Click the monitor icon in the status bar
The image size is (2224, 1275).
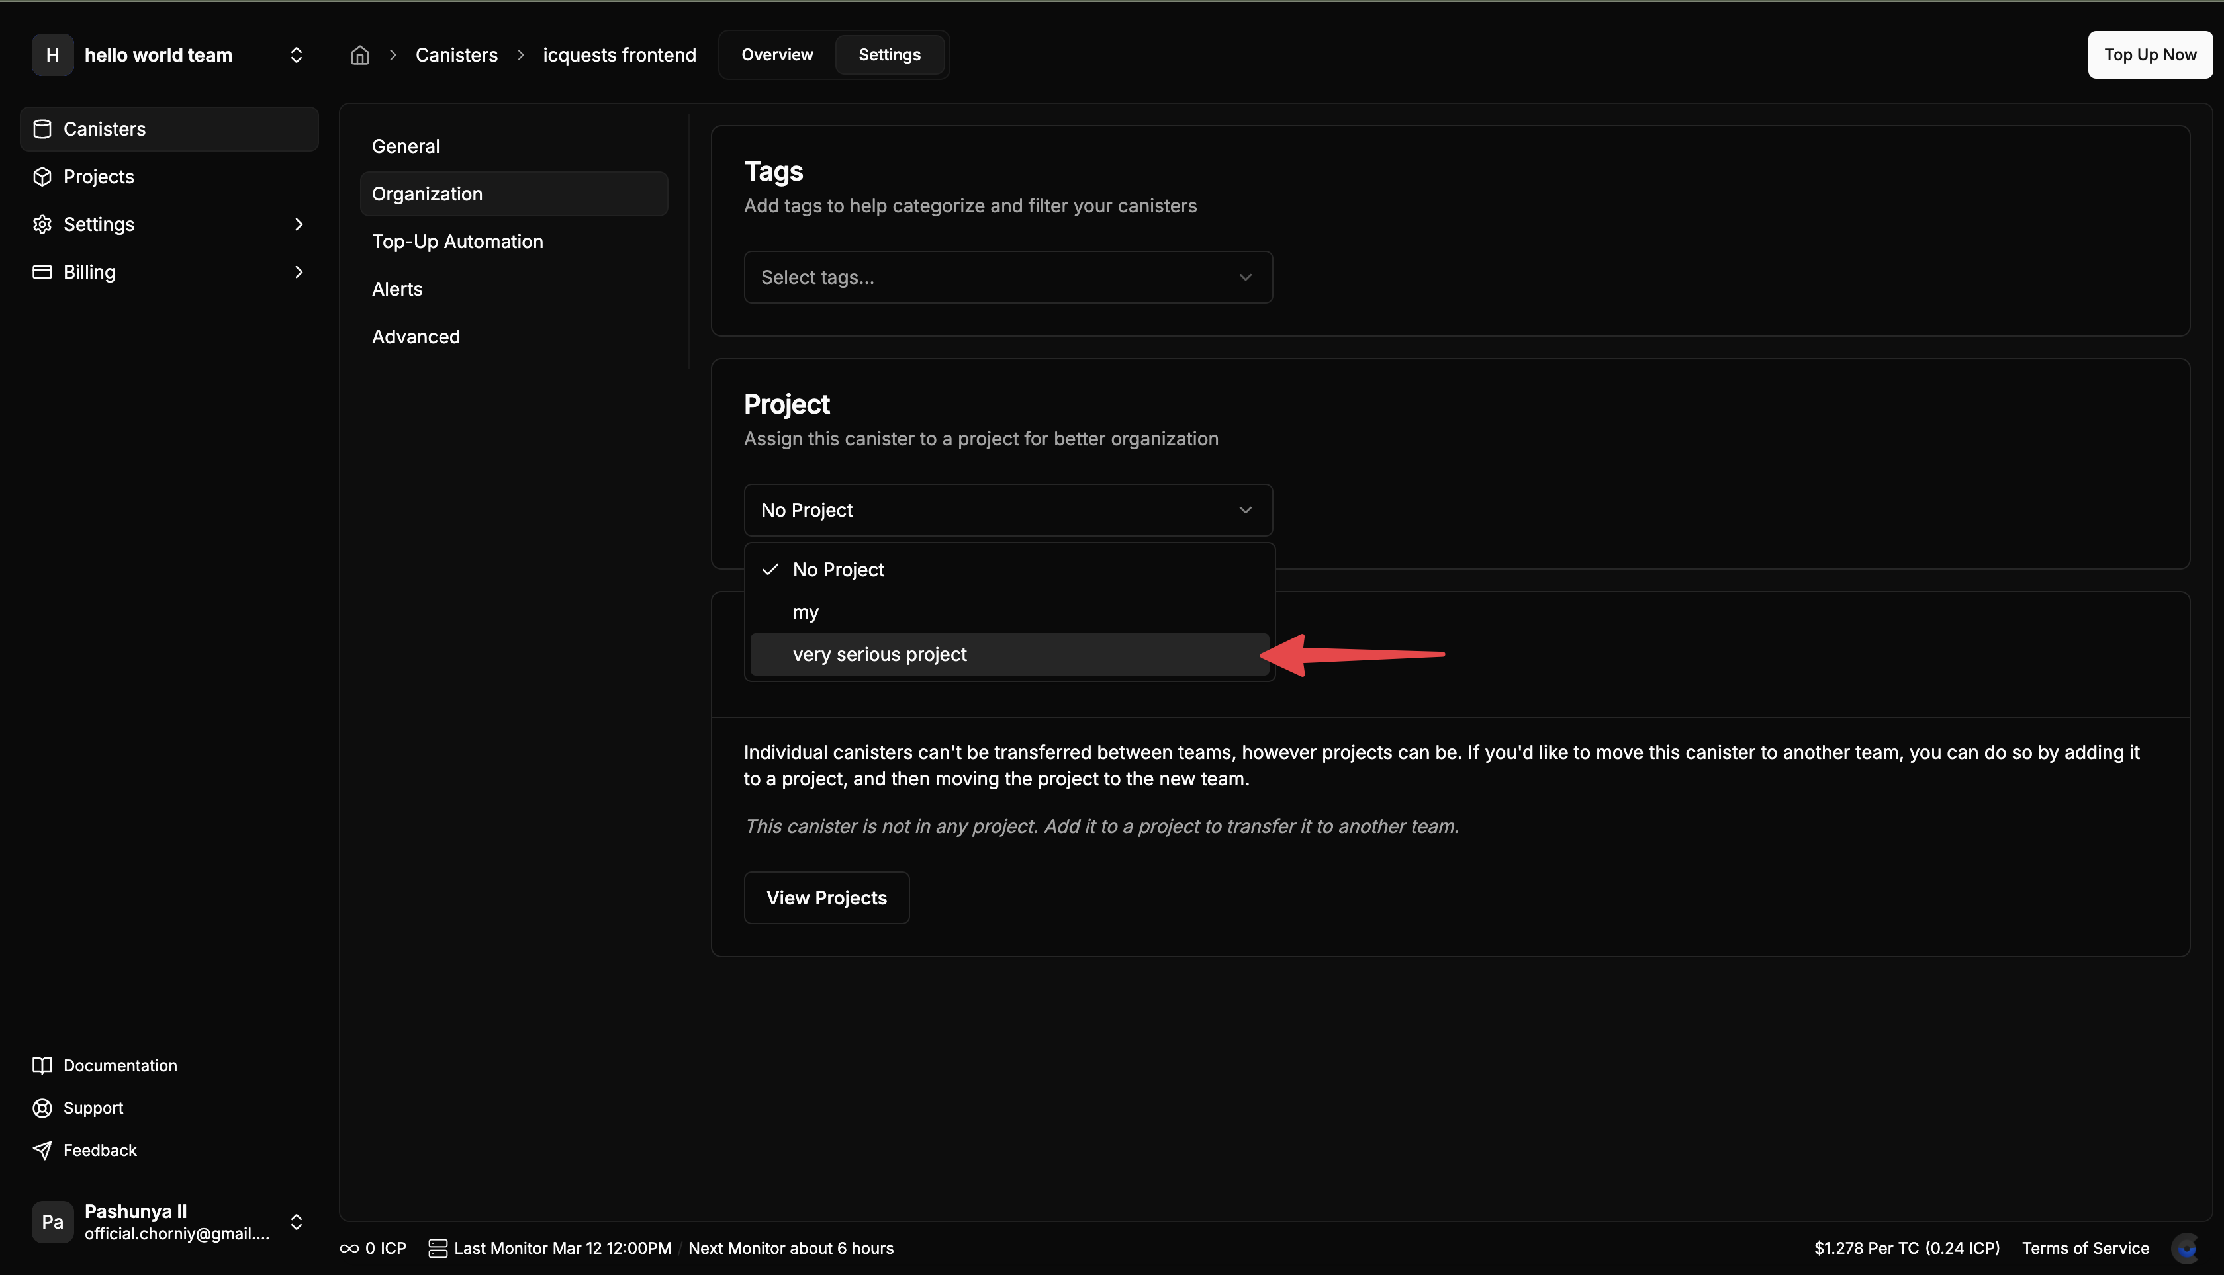click(438, 1247)
